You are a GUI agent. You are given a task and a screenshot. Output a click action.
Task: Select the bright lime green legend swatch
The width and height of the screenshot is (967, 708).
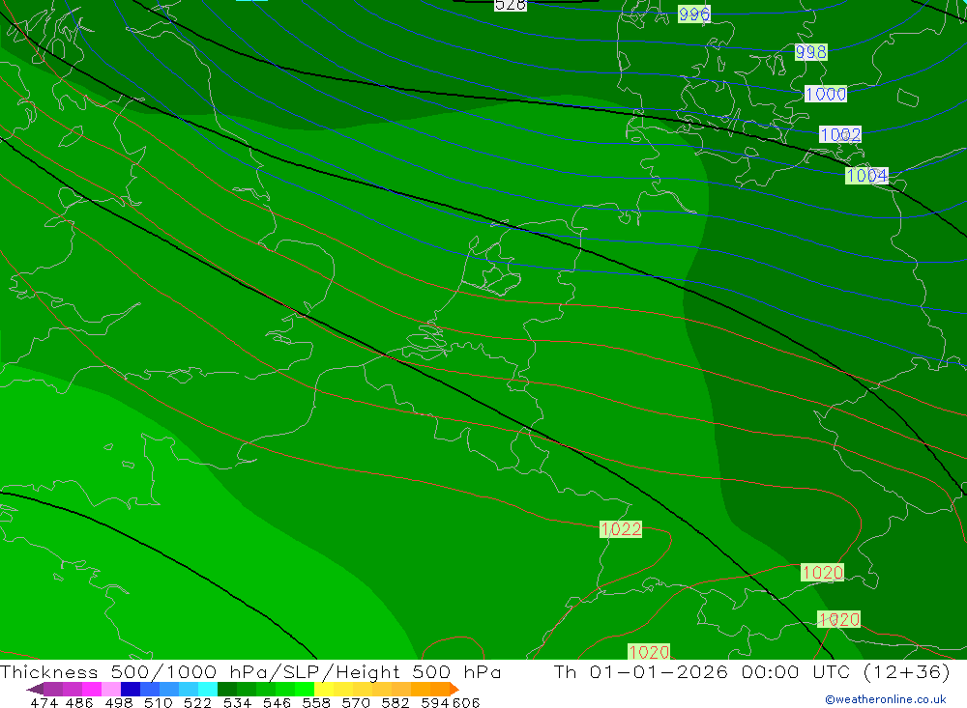pos(305,689)
